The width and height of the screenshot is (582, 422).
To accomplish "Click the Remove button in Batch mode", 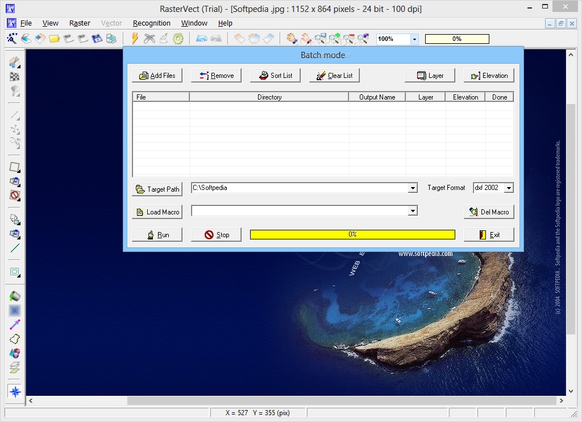I will 216,76.
